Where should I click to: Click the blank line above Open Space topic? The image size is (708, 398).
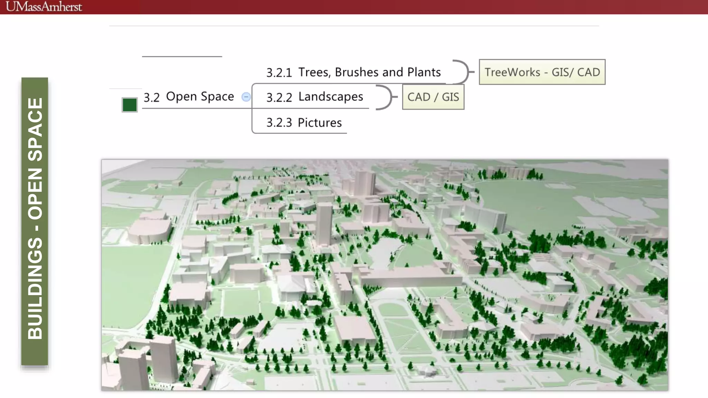click(182, 56)
